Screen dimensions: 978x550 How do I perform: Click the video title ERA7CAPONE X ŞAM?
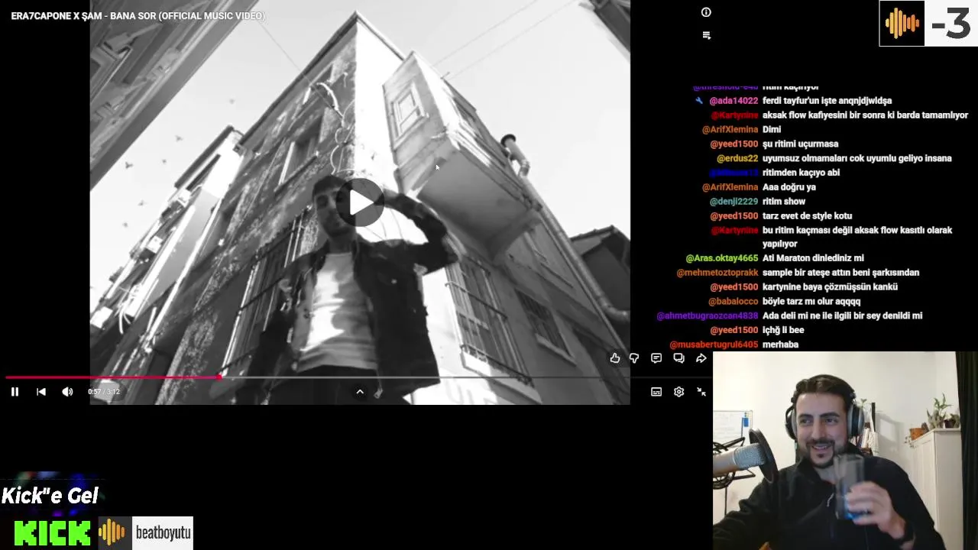pyautogui.click(x=138, y=16)
